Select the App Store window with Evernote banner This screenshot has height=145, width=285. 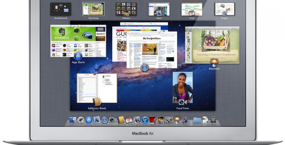coord(78,41)
